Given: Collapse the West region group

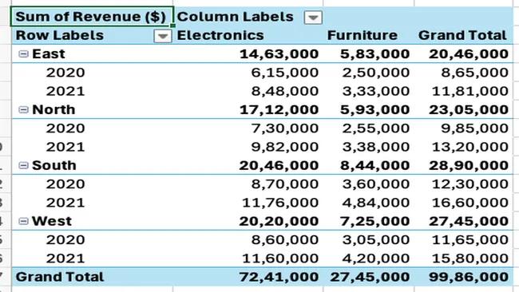Looking at the screenshot, I should pyautogui.click(x=23, y=221).
